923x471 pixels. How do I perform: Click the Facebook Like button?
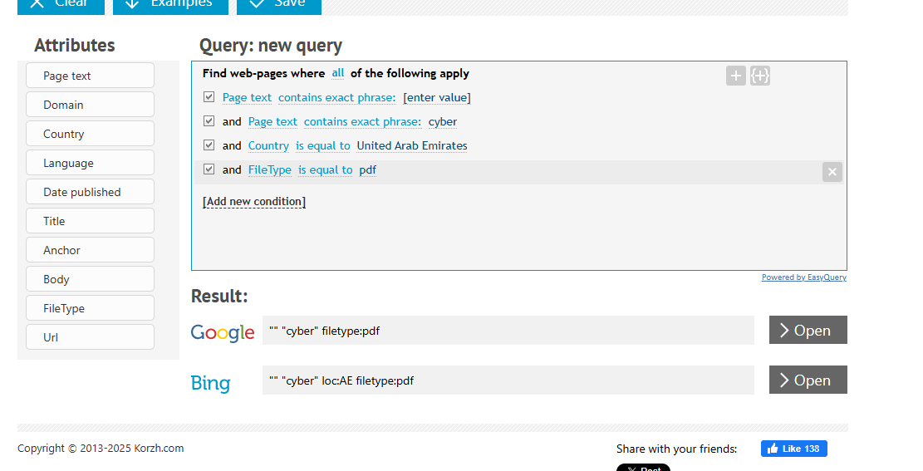(793, 449)
